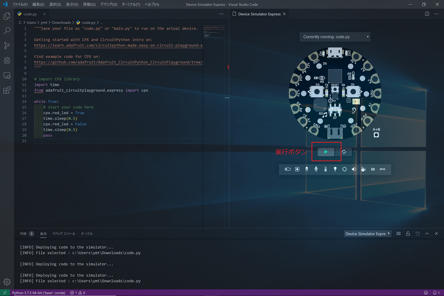444x296 pixels.
Task: Switch to the Device Simulator Express tab
Action: coord(259,14)
